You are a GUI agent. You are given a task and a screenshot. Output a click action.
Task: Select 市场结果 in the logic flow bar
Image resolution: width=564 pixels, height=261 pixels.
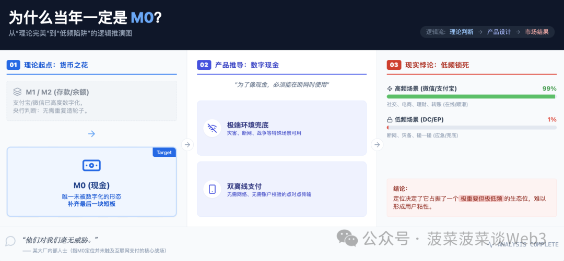(536, 32)
